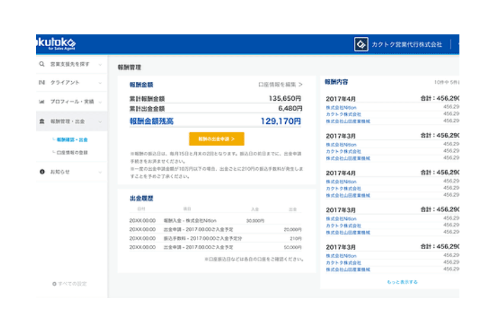The width and height of the screenshot is (498, 332).
Task: Open the 口座情報の登録 submenu item
Action: pyautogui.click(x=72, y=152)
